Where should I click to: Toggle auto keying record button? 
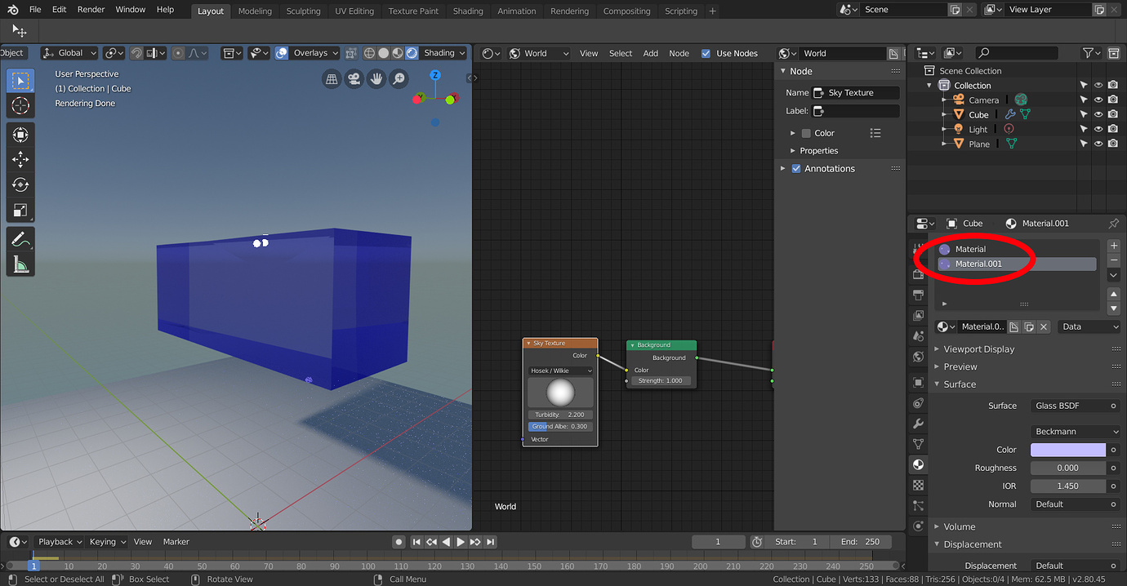coord(399,542)
